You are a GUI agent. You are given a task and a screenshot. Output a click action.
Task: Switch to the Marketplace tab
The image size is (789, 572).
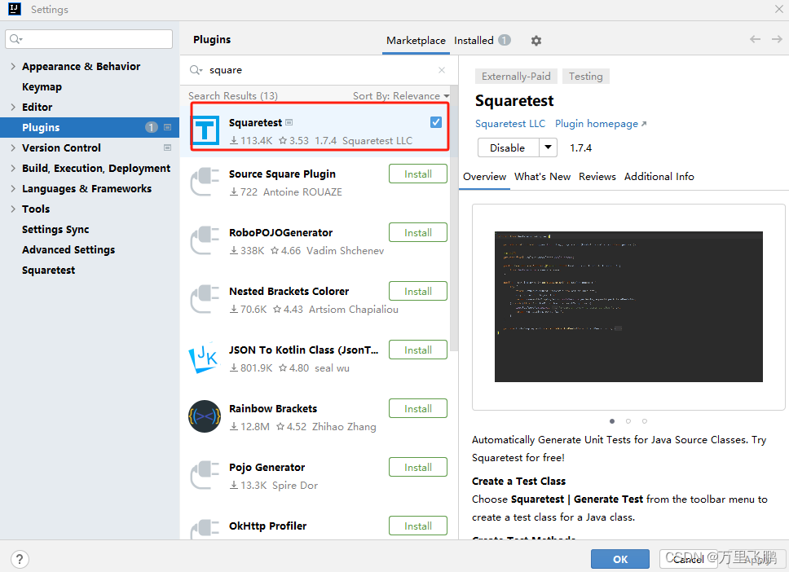click(416, 40)
